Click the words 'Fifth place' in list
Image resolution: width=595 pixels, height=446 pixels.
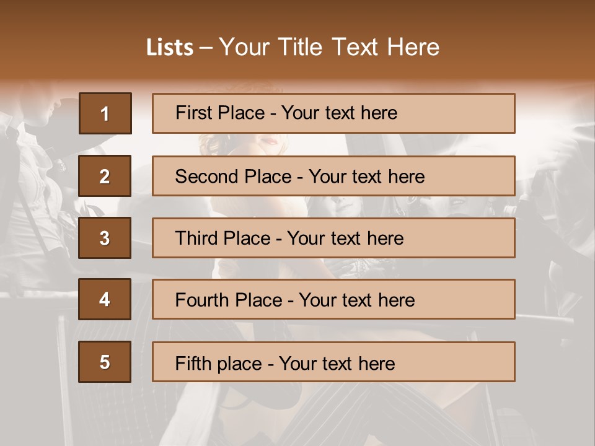(218, 363)
